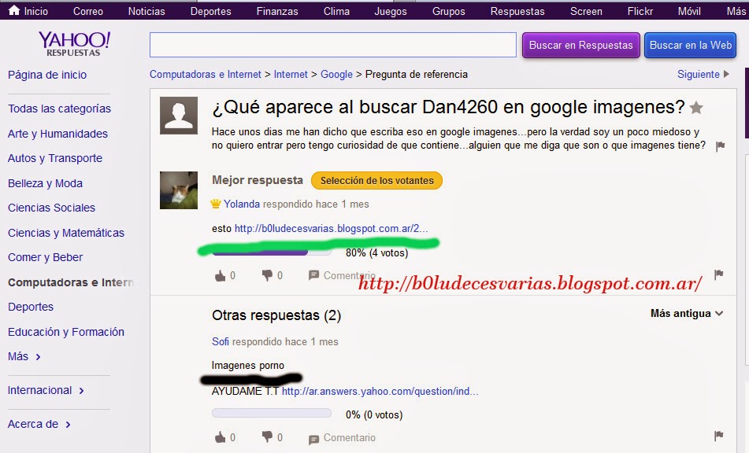Give thumbs up to Sofi's answer
This screenshot has width=749, height=453.
coord(220,436)
